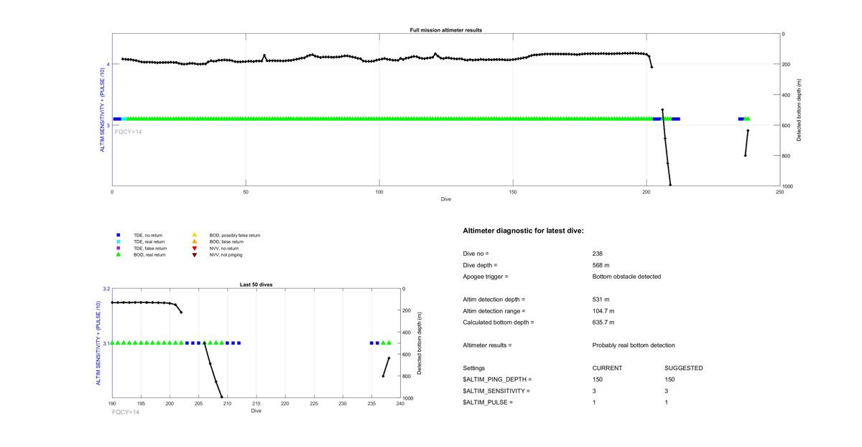Image resolution: width=862 pixels, height=447 pixels.
Task: Click the full mission 'ALTIM SENSITIVITY + (PULSE /10)' axis label
Action: (103, 110)
